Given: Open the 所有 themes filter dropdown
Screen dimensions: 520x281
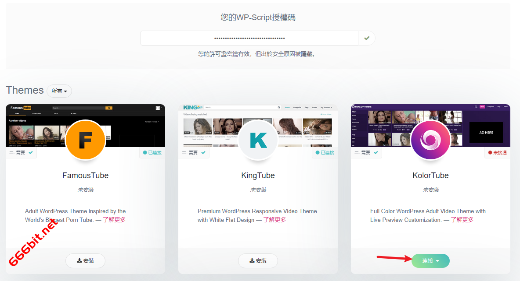Looking at the screenshot, I should pos(59,91).
